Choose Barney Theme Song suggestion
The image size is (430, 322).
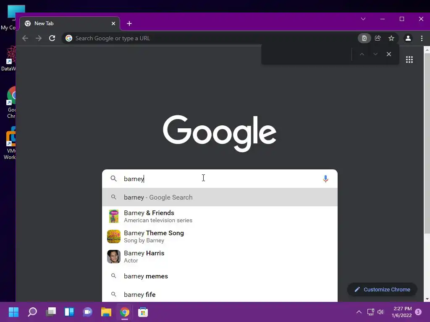220,236
